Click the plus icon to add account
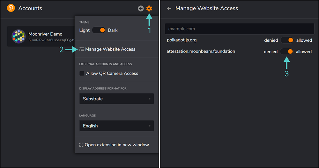Image resolution: width=319 pixels, height=168 pixels. point(141,9)
